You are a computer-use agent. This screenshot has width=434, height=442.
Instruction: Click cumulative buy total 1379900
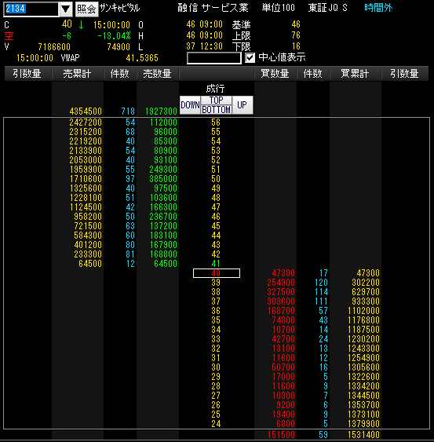click(363, 424)
